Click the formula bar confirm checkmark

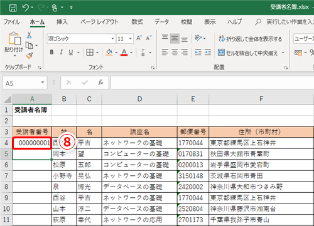[85, 83]
